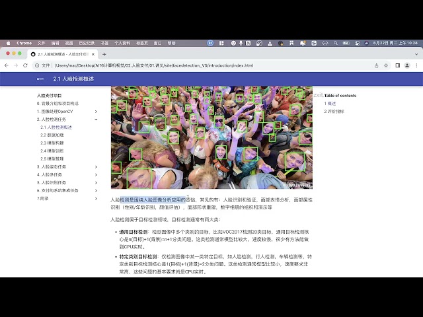Open the 文件 menu

tap(41, 43)
